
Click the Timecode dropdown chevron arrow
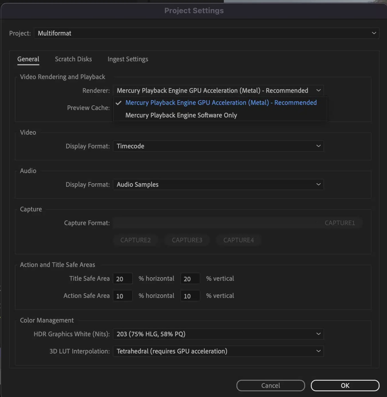(318, 146)
